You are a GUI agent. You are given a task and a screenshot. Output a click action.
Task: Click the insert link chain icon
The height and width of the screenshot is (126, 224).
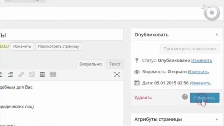(21, 75)
